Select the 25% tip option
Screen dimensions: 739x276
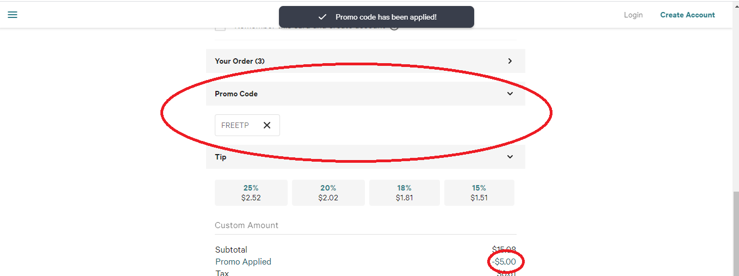[x=251, y=193]
